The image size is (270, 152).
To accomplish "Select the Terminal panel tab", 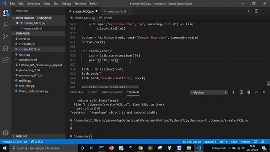I will tap(133, 92).
